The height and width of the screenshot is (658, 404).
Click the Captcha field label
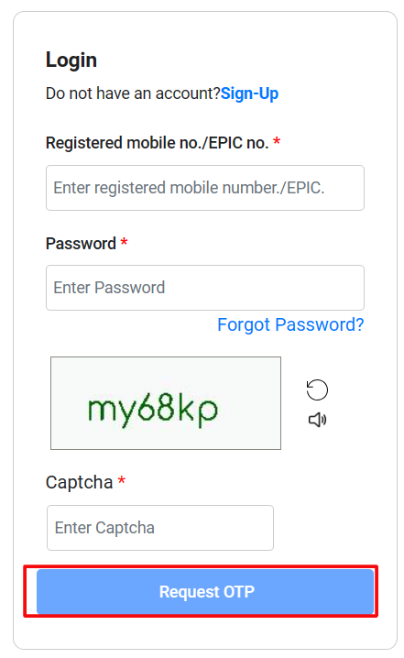80,483
